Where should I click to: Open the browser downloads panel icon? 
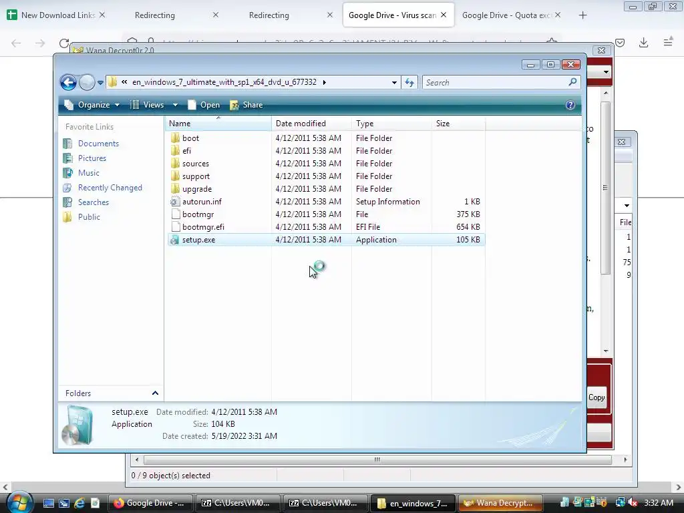point(643,42)
